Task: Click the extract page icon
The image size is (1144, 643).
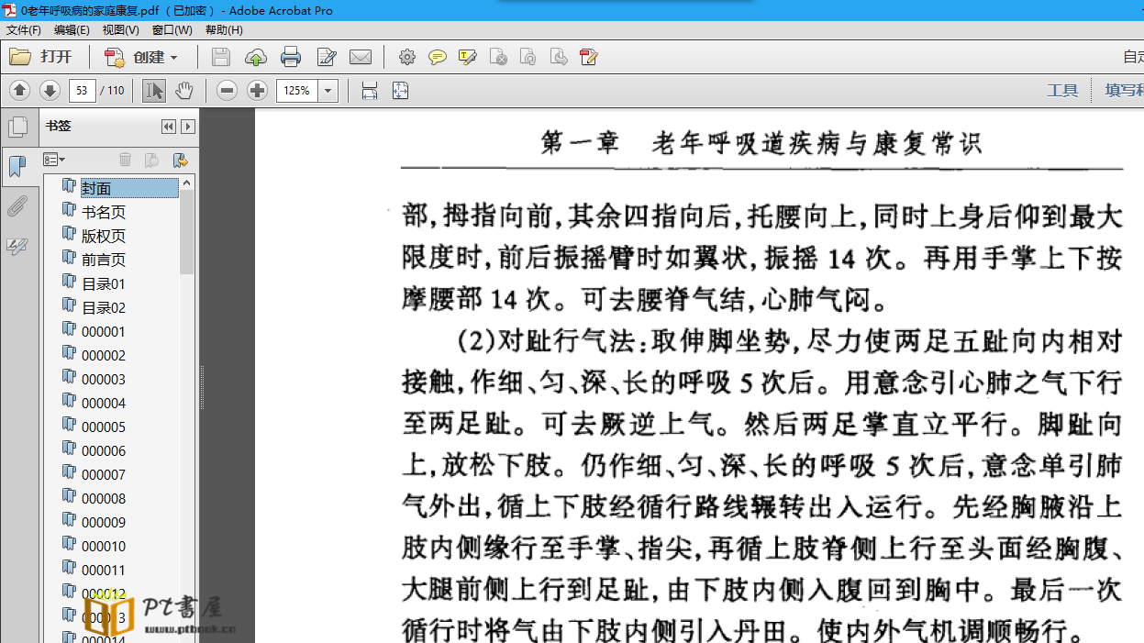Action: tap(559, 57)
